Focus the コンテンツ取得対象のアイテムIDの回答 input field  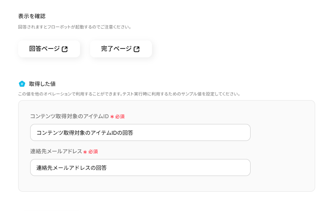coord(140,132)
